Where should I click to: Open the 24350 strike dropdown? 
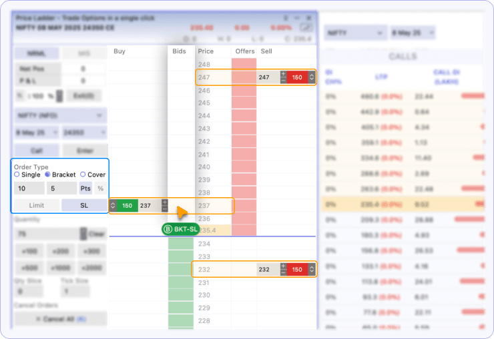(84, 133)
